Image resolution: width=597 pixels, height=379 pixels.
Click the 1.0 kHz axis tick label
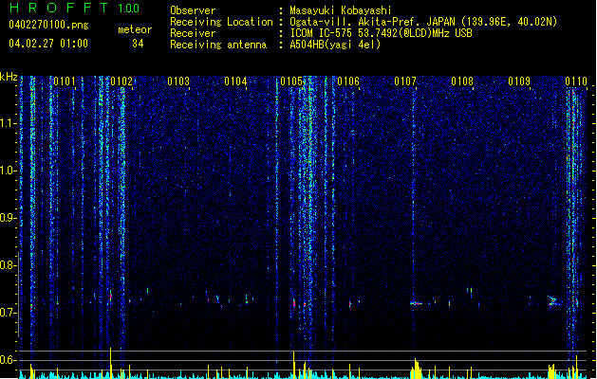[x=8, y=171]
